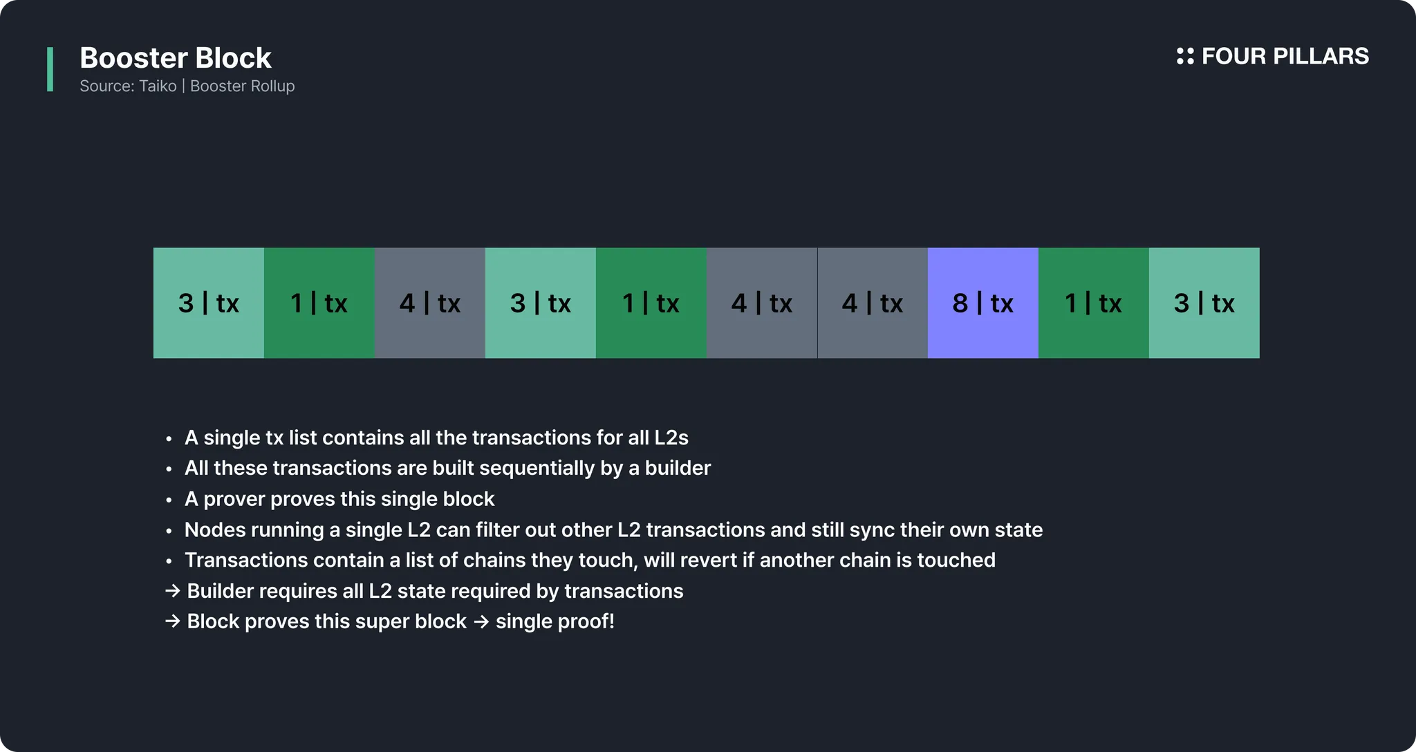The width and height of the screenshot is (1416, 752).
Task: Select the Booster Block title
Action: [x=176, y=58]
